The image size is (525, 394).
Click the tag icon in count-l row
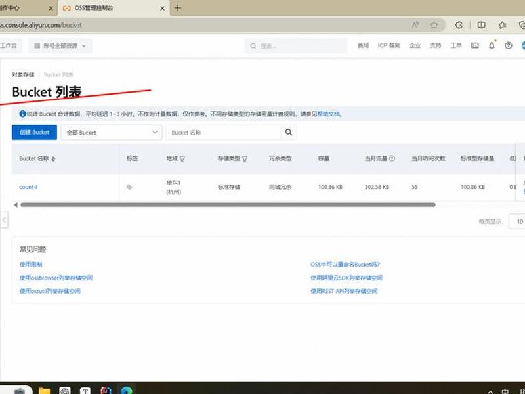(x=129, y=187)
